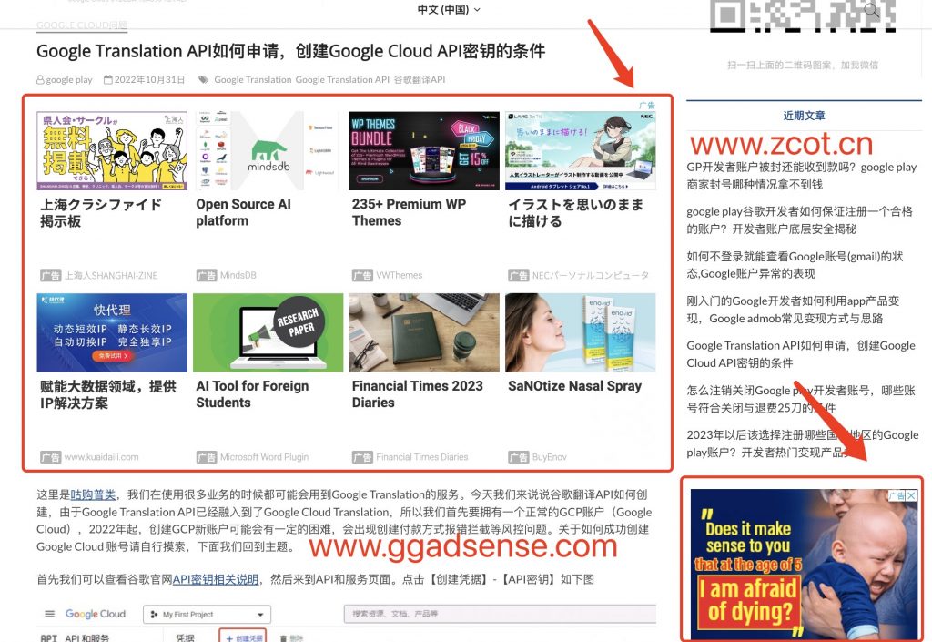Click the 搜索资源、文档、产品 search field
This screenshot has width=932, height=642.
point(500,614)
